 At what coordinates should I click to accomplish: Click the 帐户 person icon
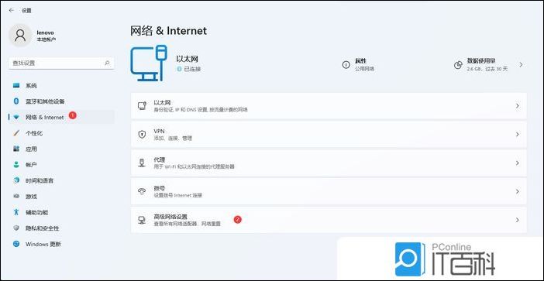[x=16, y=165]
